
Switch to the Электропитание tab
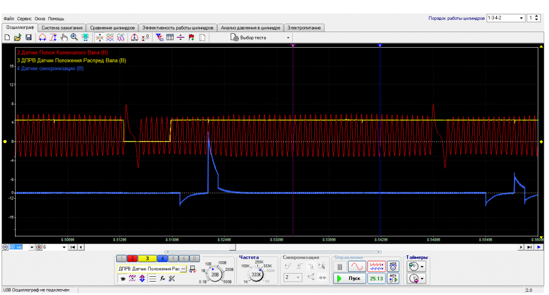[x=304, y=28]
